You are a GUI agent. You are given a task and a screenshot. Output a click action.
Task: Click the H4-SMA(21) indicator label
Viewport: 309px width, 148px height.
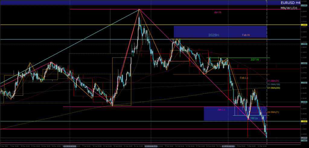[273, 112]
